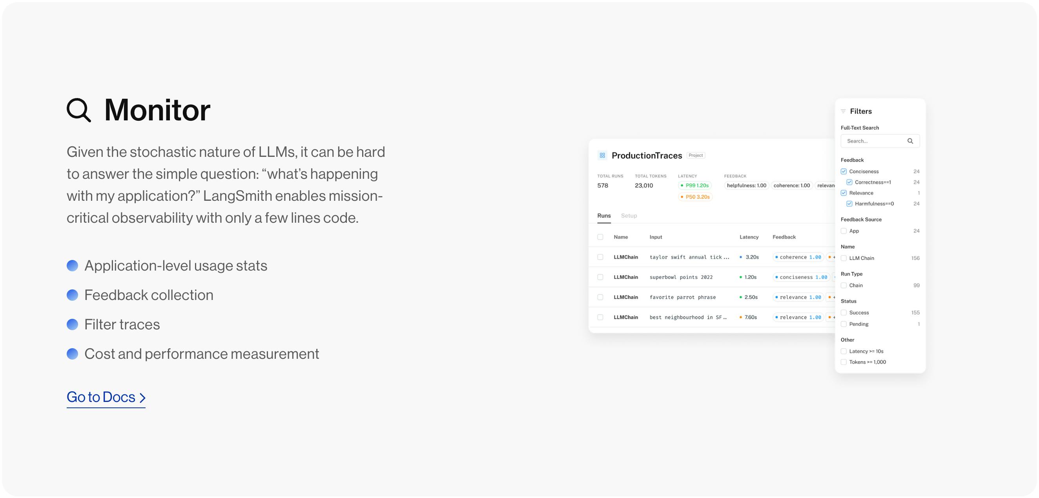This screenshot has height=498, width=1039.
Task: Click the magnifier icon beside Monitor heading
Action: tap(78, 110)
